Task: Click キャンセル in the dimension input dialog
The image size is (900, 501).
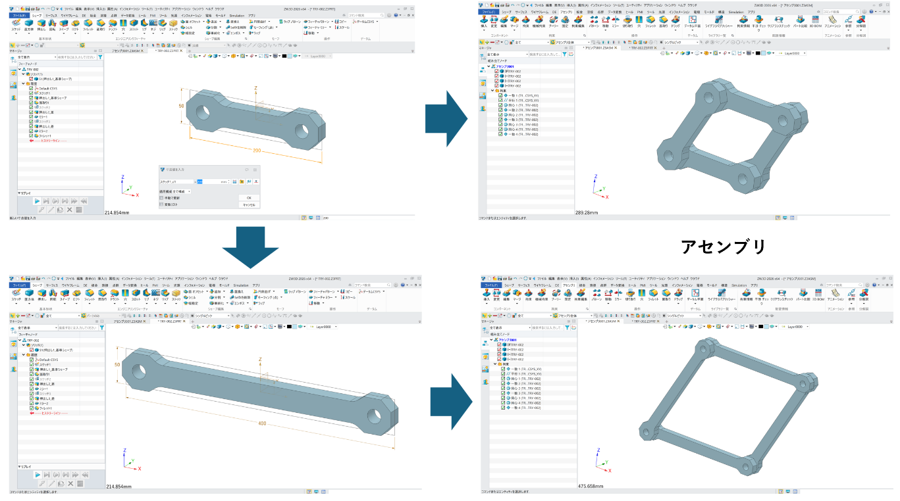Action: (249, 205)
